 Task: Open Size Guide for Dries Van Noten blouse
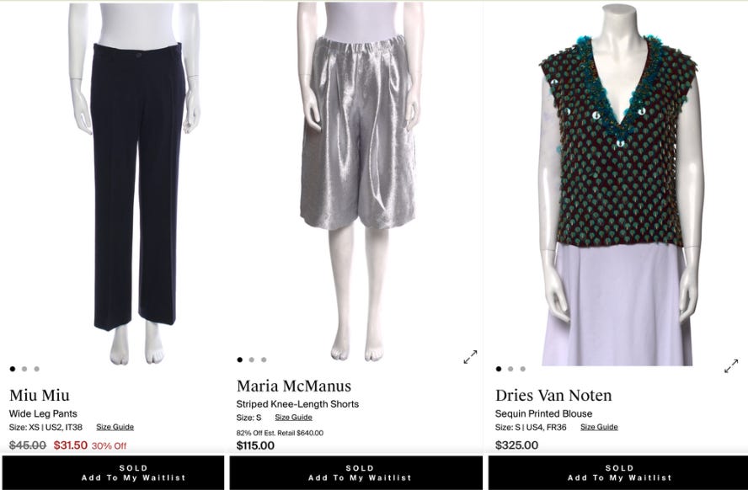coord(599,427)
